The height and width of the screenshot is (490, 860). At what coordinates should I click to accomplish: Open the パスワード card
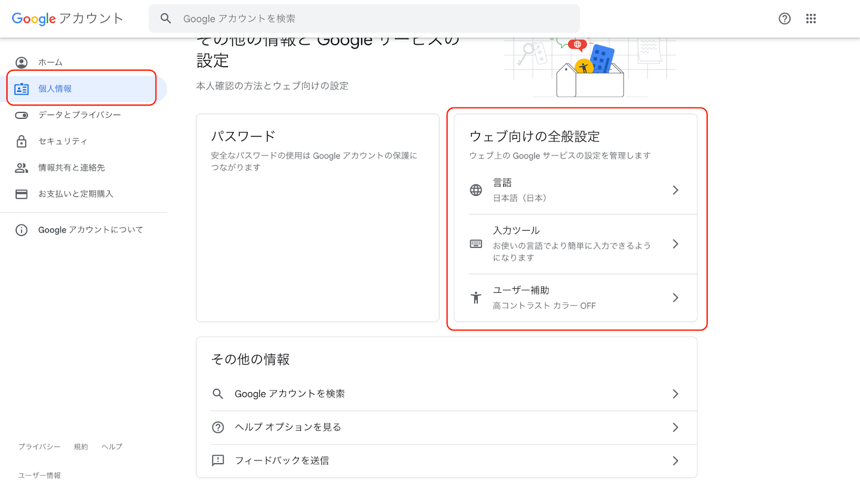[318, 218]
